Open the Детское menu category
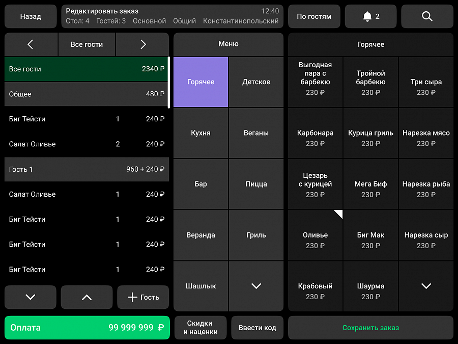Screen dimensions: 458x344 pyautogui.click(x=256, y=82)
